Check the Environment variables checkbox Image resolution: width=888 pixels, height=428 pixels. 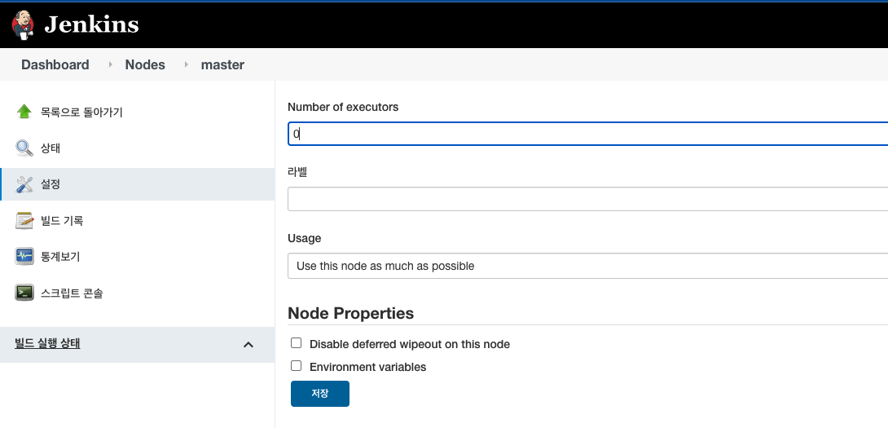[297, 366]
